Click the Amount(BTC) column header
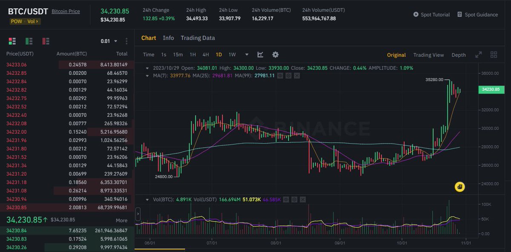Viewport: 511px width, 252px height. (x=72, y=54)
